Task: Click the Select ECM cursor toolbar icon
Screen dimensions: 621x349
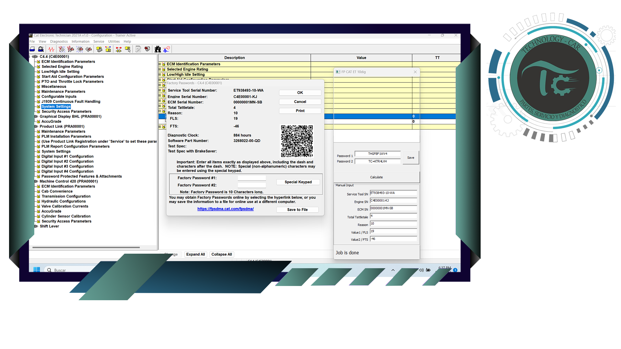Action: 128,49
